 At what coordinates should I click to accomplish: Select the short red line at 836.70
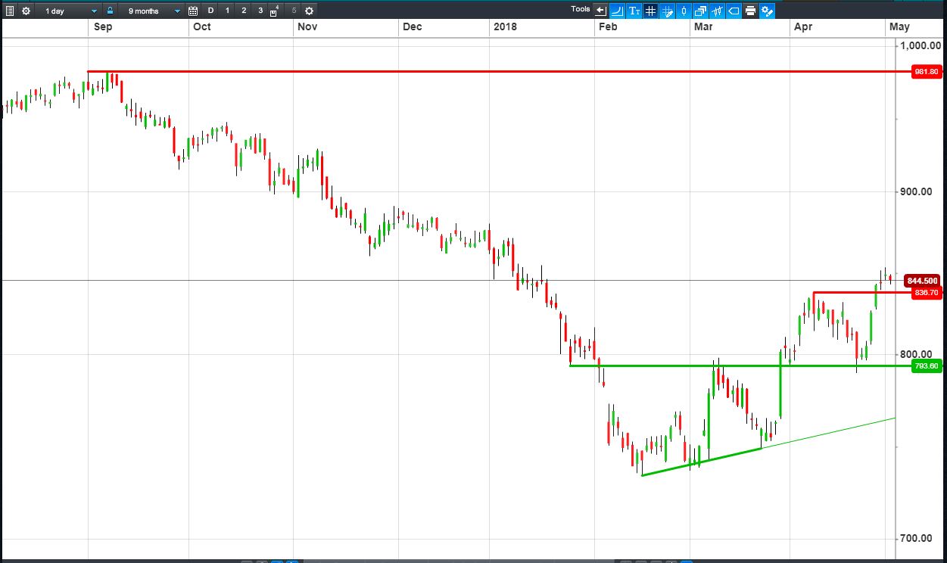coord(862,292)
